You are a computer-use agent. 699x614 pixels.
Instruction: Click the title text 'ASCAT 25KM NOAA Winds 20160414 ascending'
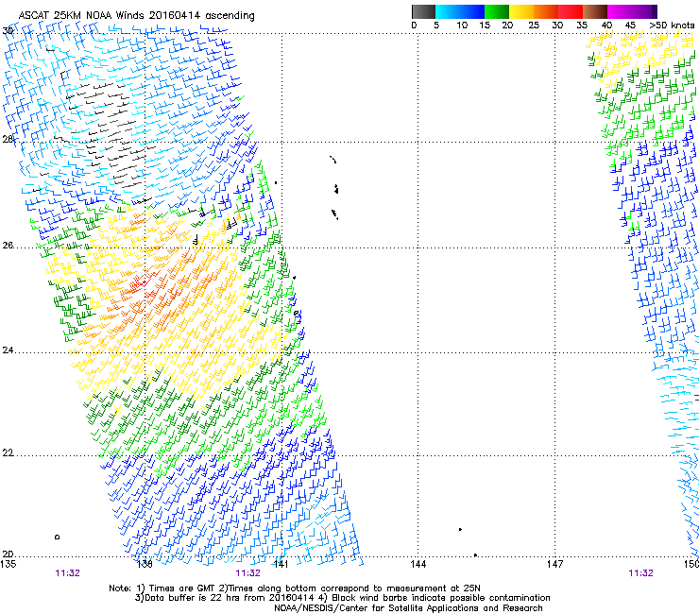pos(136,15)
